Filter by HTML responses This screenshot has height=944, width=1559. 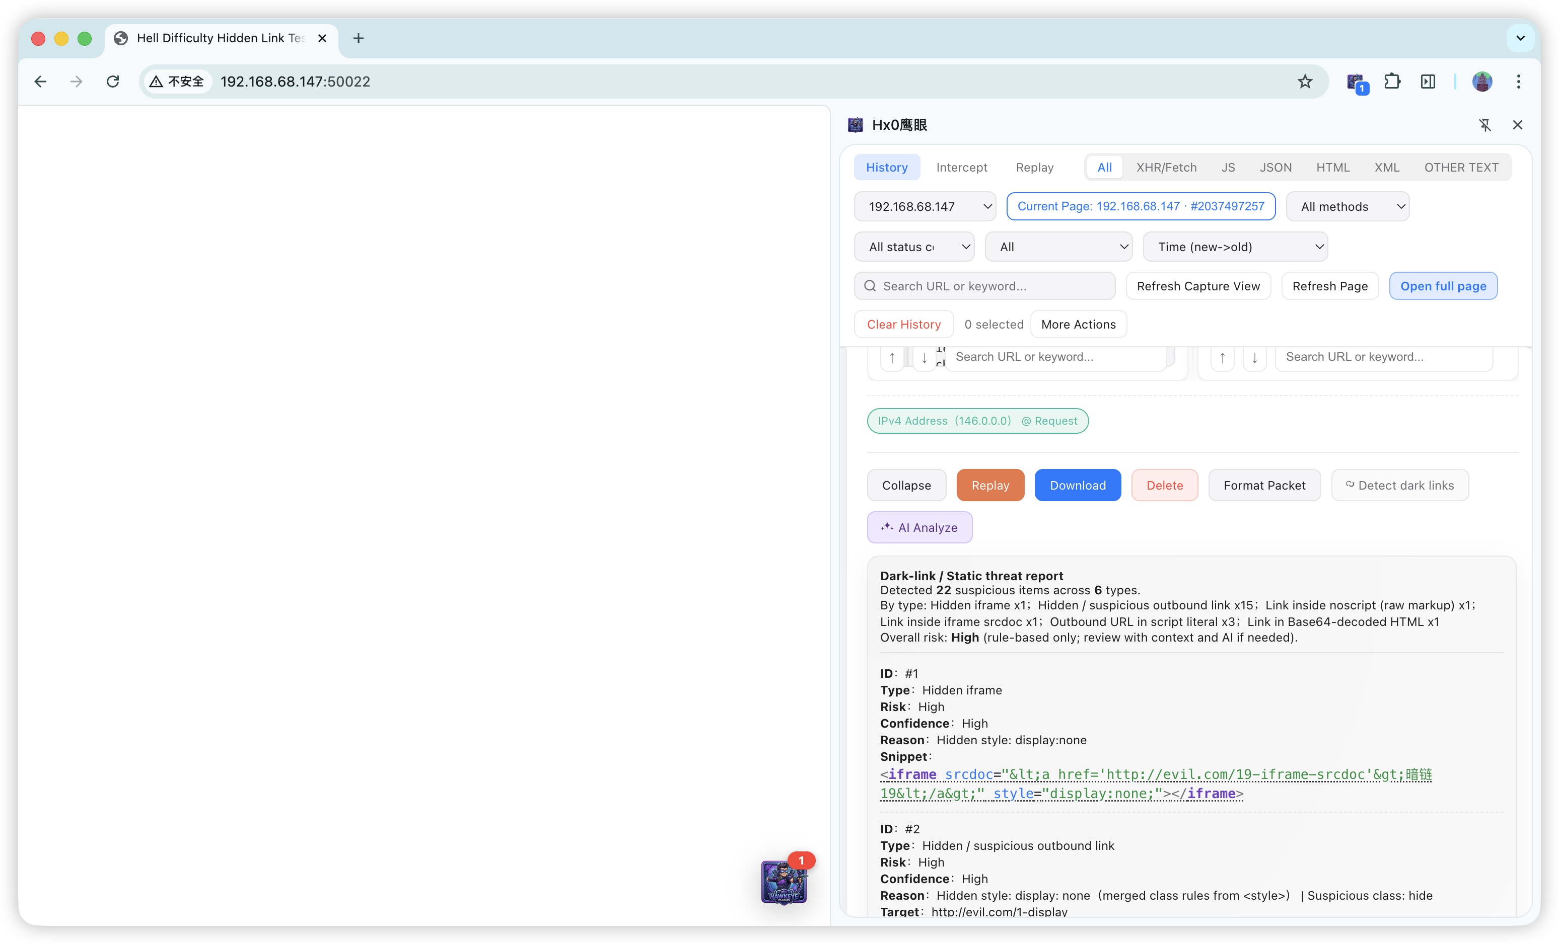pos(1332,168)
